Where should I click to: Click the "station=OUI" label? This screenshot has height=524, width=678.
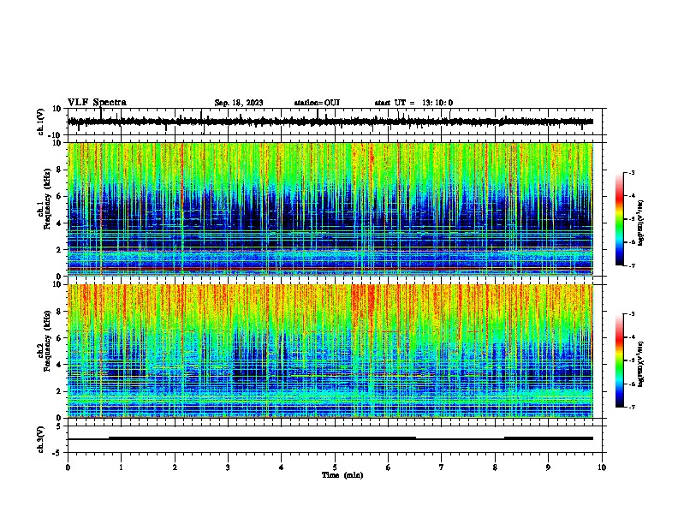point(317,103)
